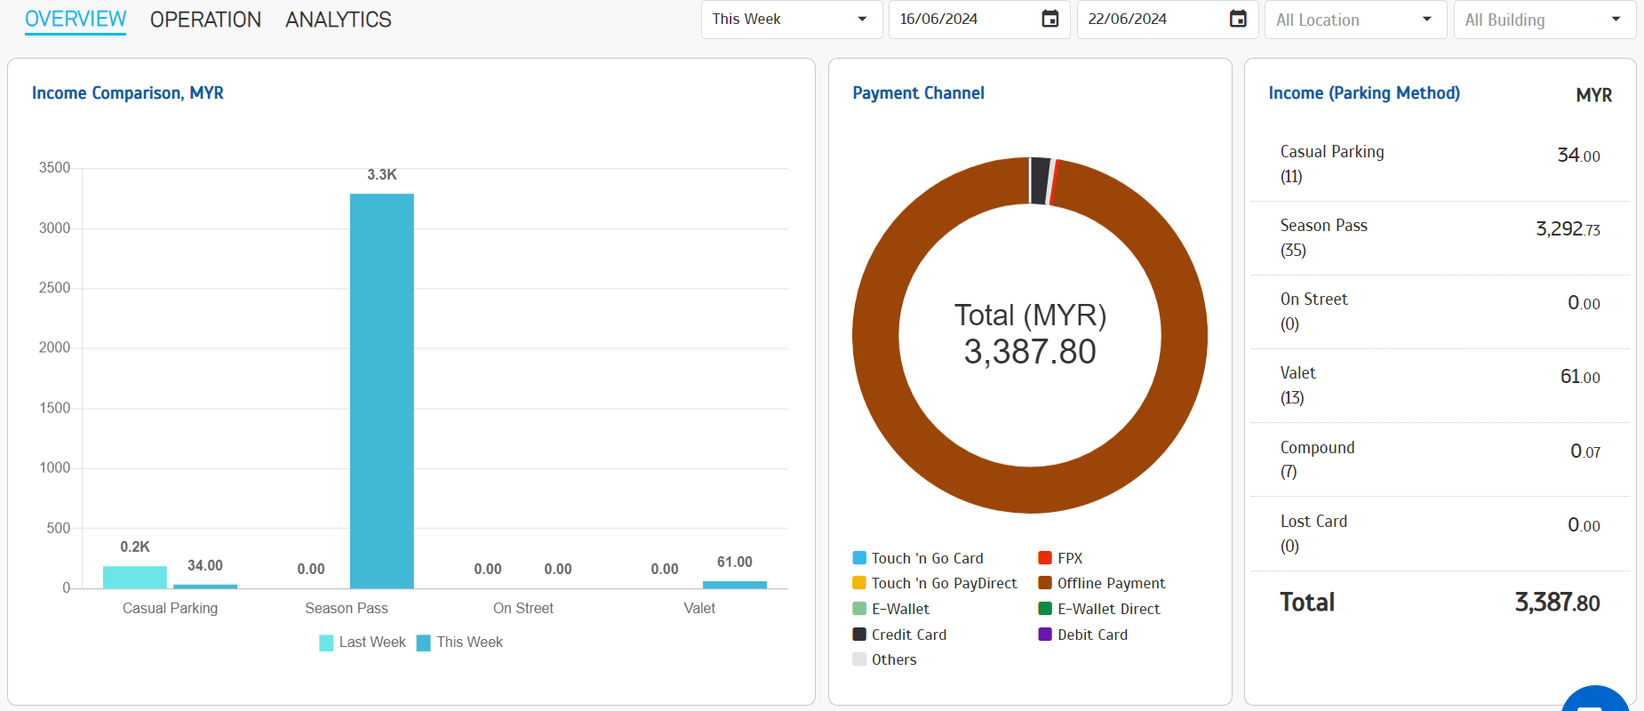Click the Debit Card purple swatch
Viewport: 1644px width, 711px height.
point(1045,635)
